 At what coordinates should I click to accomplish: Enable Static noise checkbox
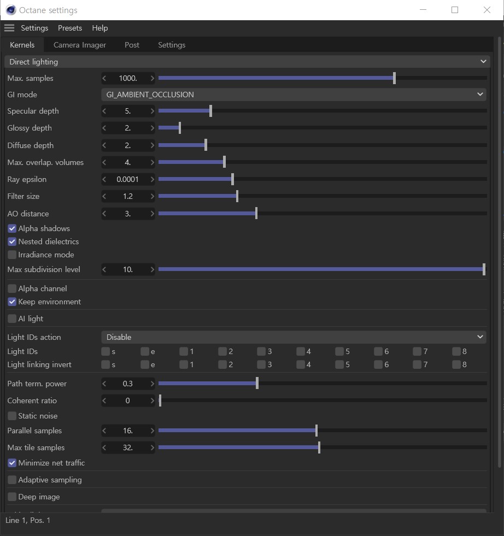click(x=12, y=416)
